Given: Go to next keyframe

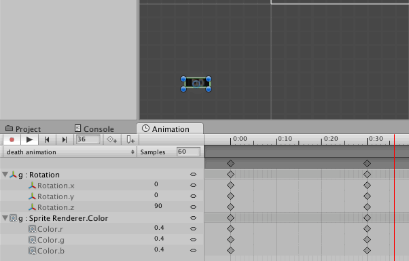Looking at the screenshot, I should pyautogui.click(x=65, y=139).
